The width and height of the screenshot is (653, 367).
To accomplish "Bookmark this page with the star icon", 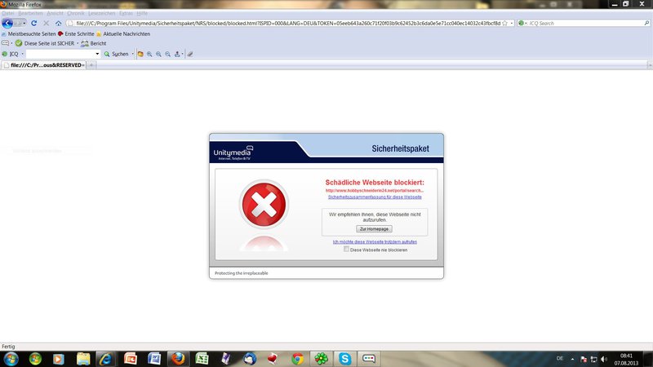I will (x=504, y=24).
